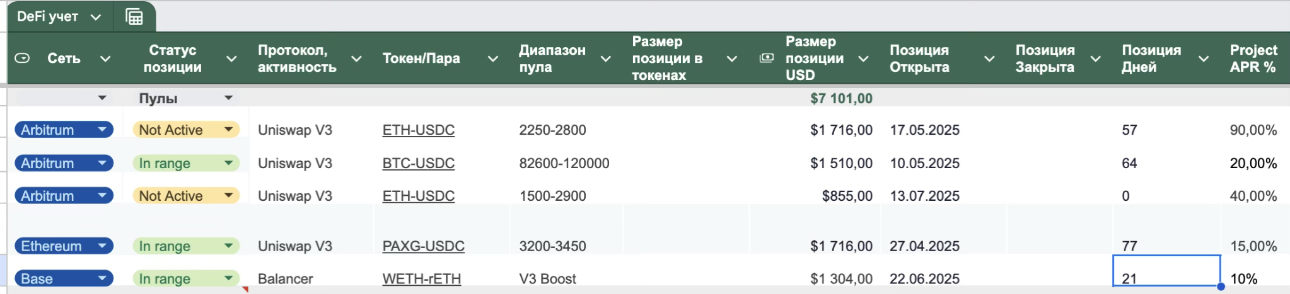
Task: Select the $7 101,00 total cell
Action: (841, 98)
